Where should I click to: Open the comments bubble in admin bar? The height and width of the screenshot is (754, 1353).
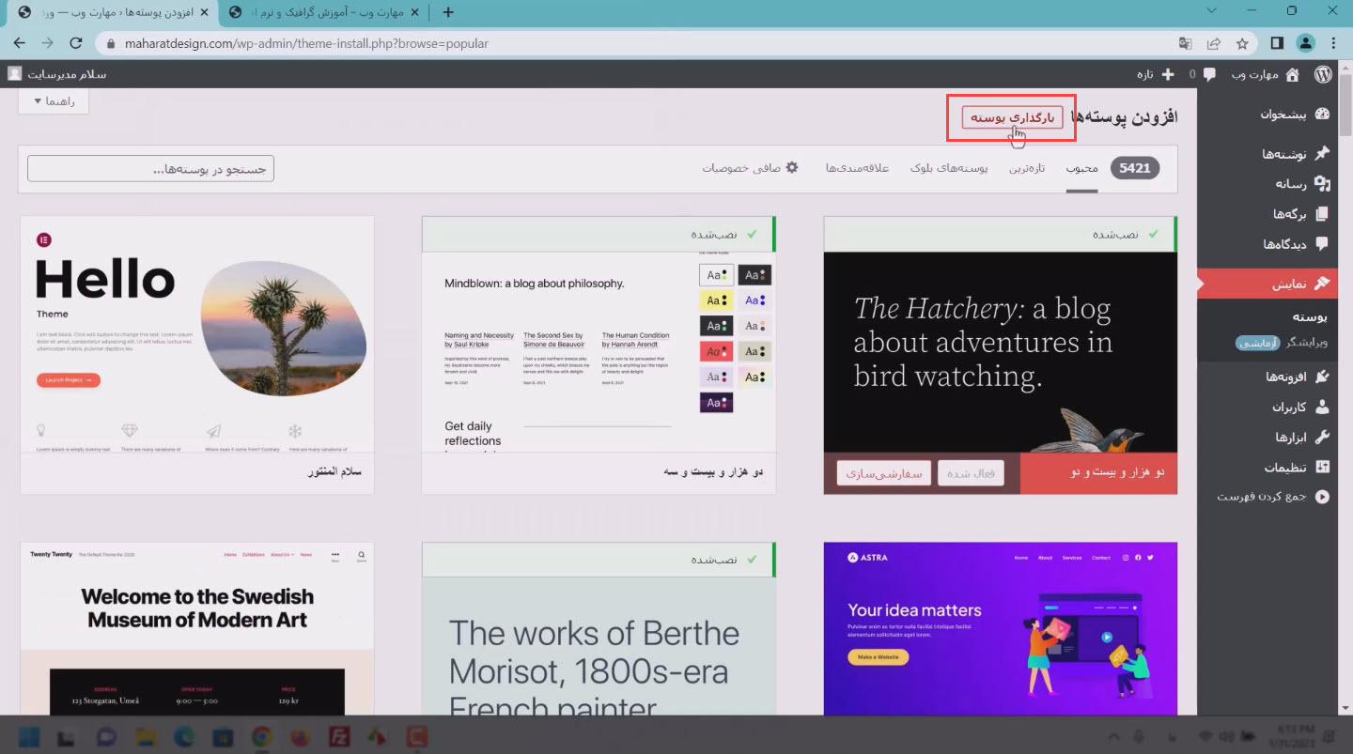point(1209,74)
